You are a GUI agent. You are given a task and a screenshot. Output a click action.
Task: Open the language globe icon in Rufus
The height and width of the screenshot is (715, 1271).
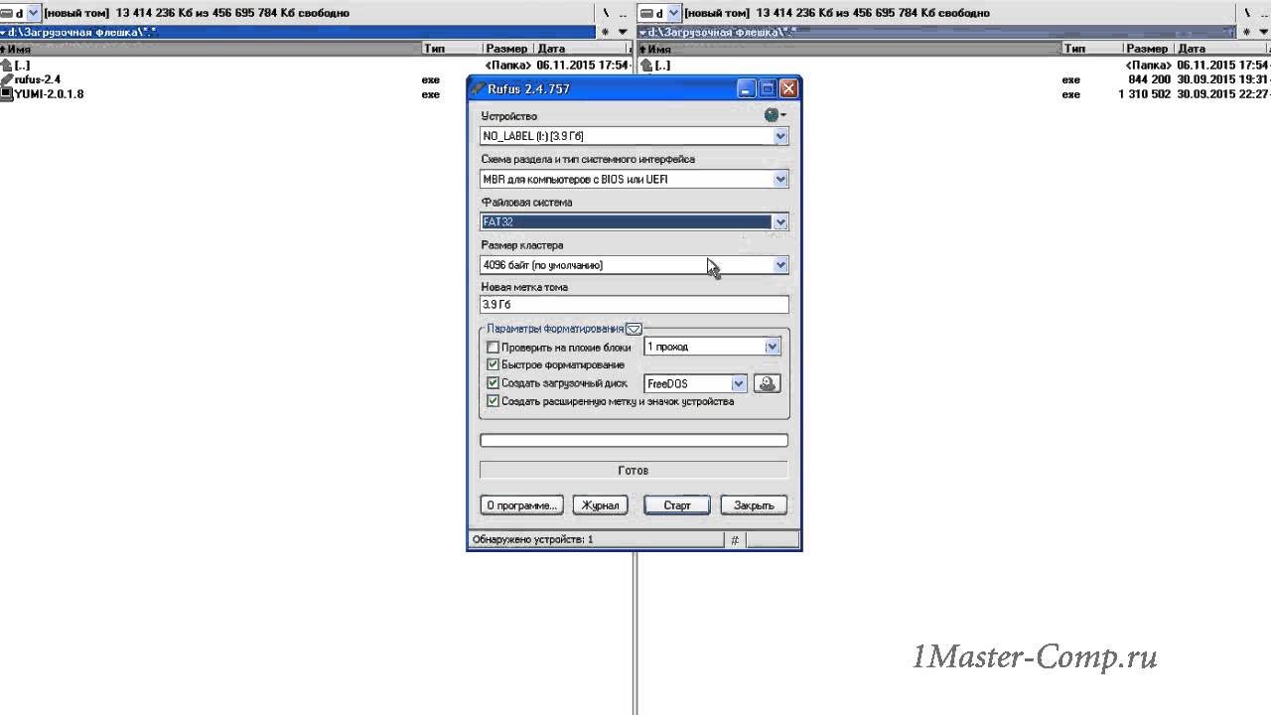point(772,115)
